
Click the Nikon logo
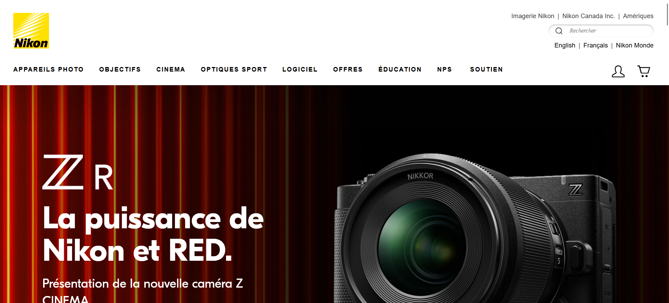click(x=31, y=31)
